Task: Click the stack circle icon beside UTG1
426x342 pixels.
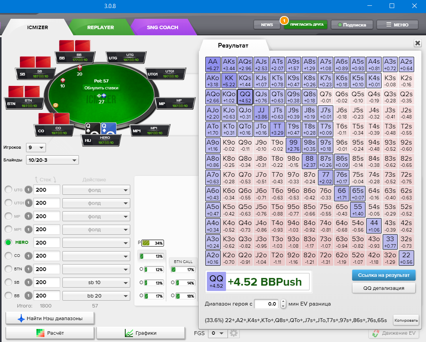Action: [x=28, y=203]
